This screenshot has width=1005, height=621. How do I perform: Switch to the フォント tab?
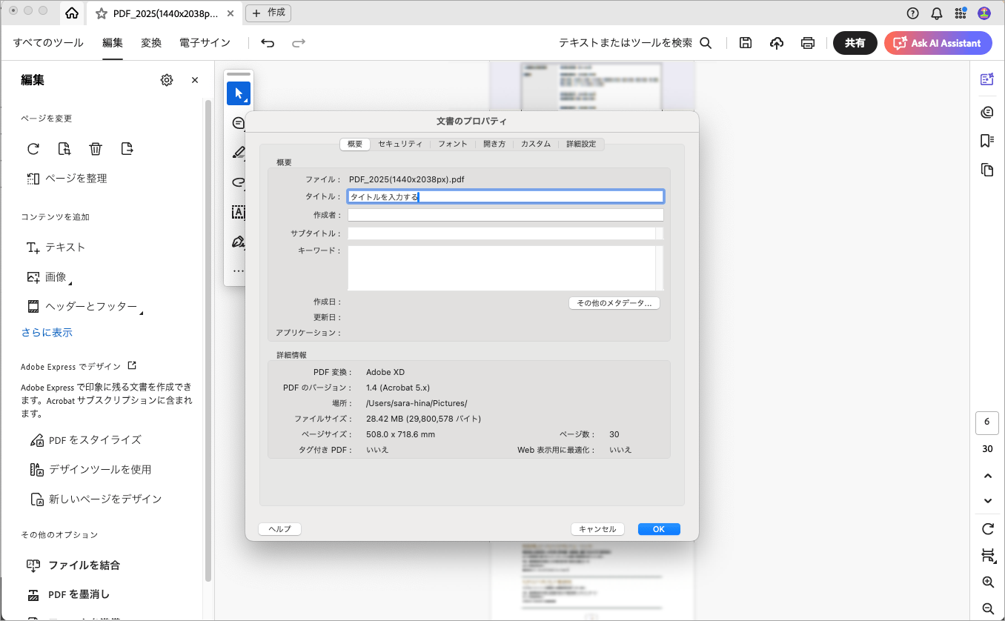click(452, 145)
